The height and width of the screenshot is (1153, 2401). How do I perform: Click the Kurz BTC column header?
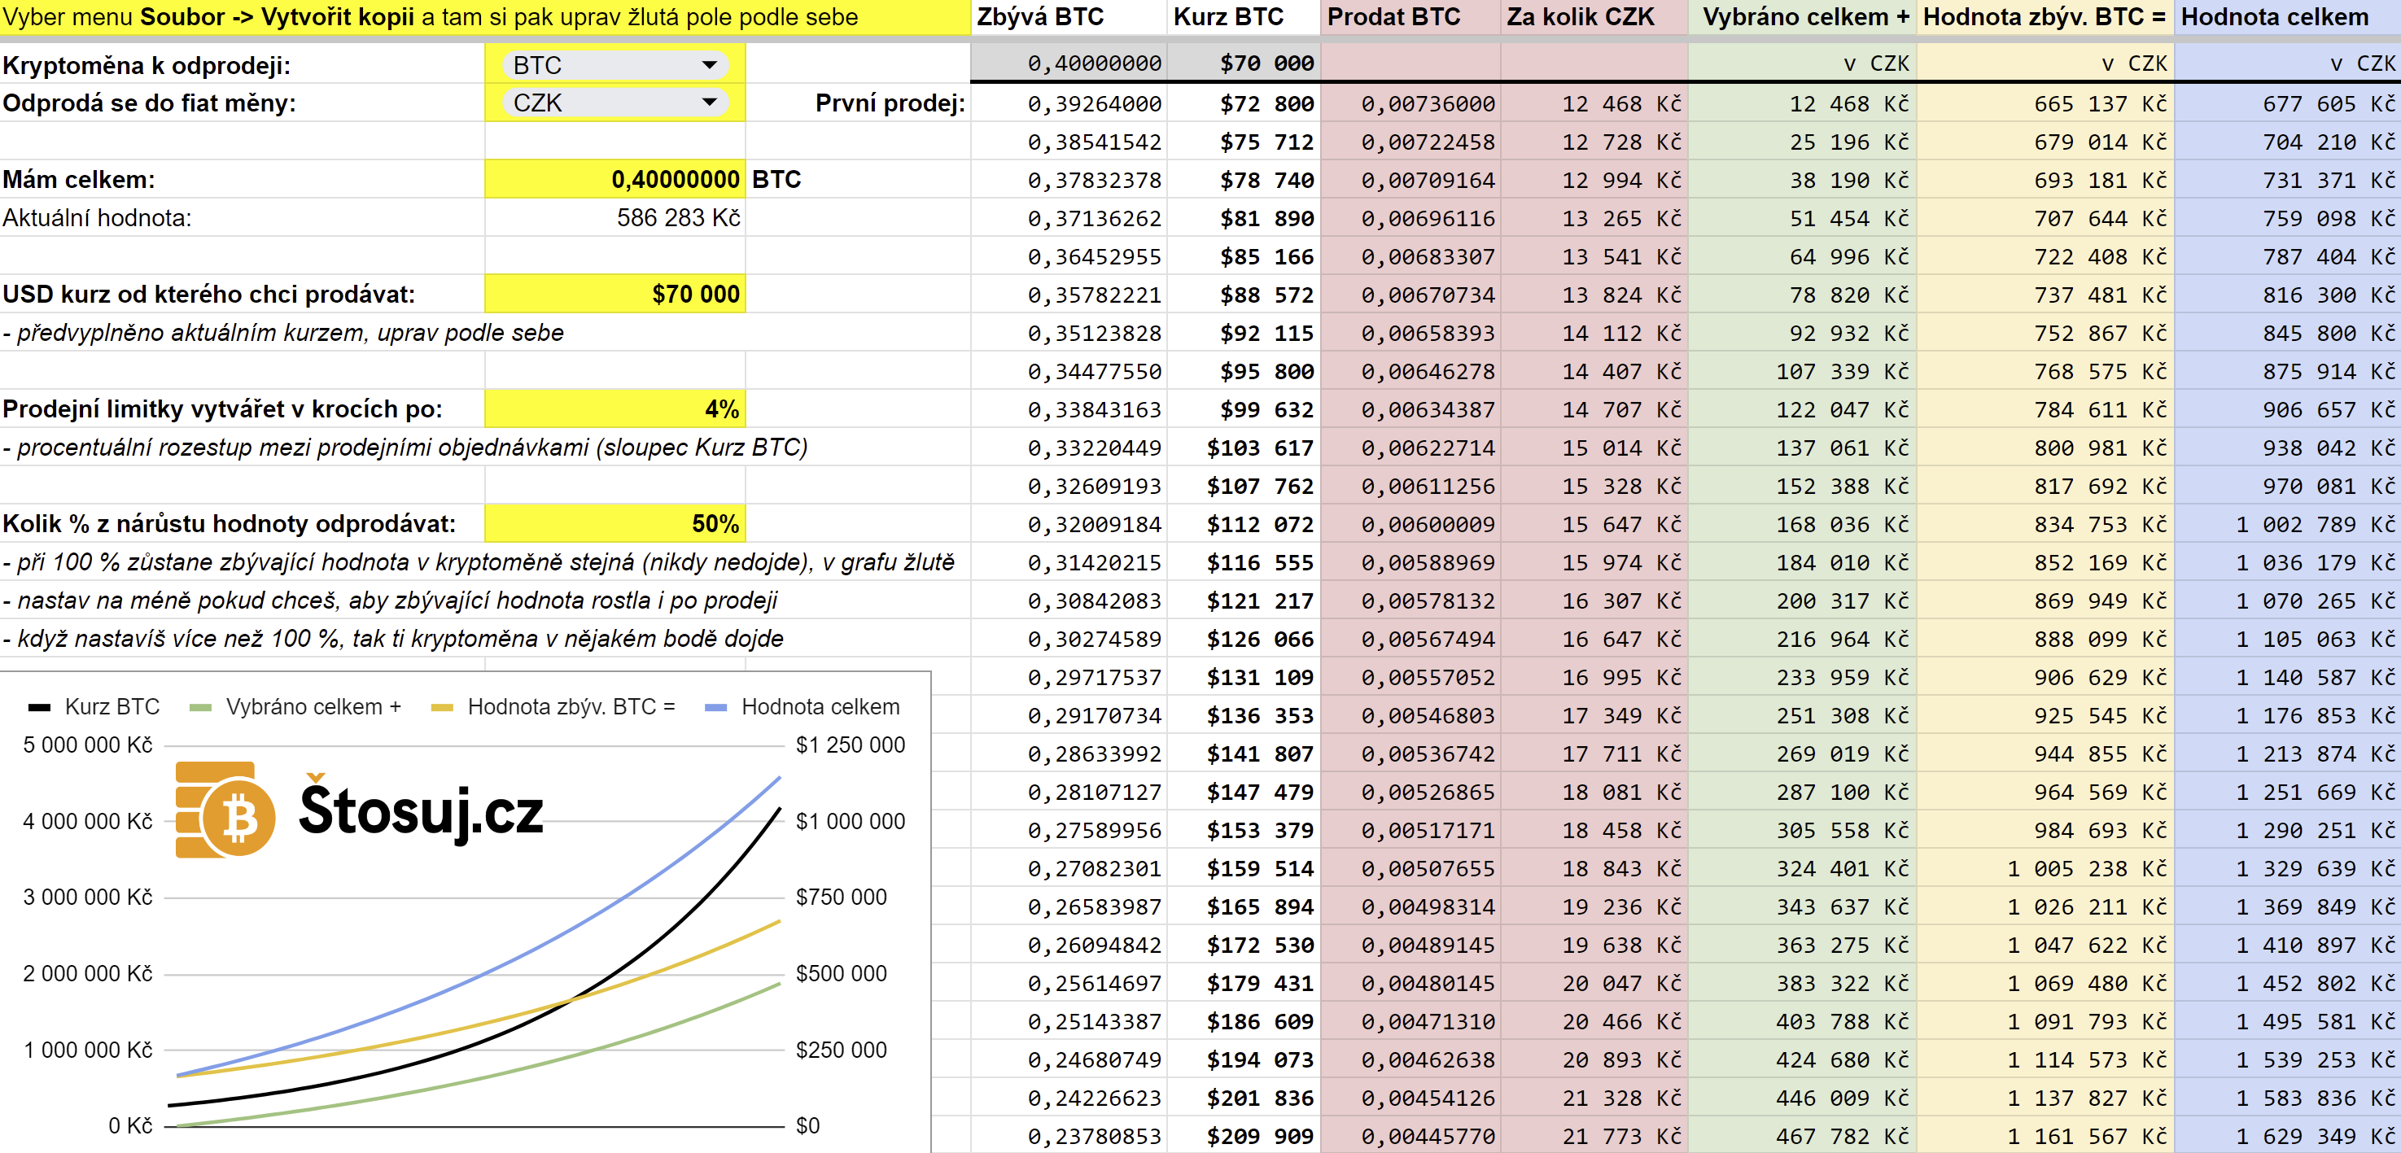click(1228, 17)
